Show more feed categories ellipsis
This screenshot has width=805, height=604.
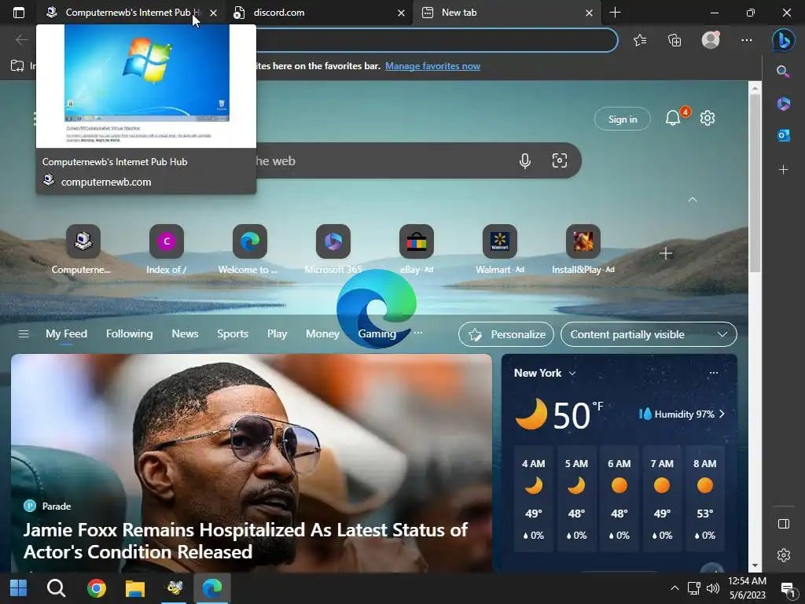click(x=418, y=333)
